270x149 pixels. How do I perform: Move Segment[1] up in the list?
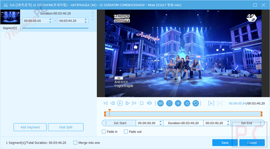coord(92,16)
